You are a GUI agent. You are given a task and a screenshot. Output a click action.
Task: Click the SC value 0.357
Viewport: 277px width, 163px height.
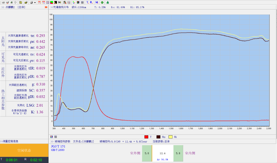(x=41, y=90)
